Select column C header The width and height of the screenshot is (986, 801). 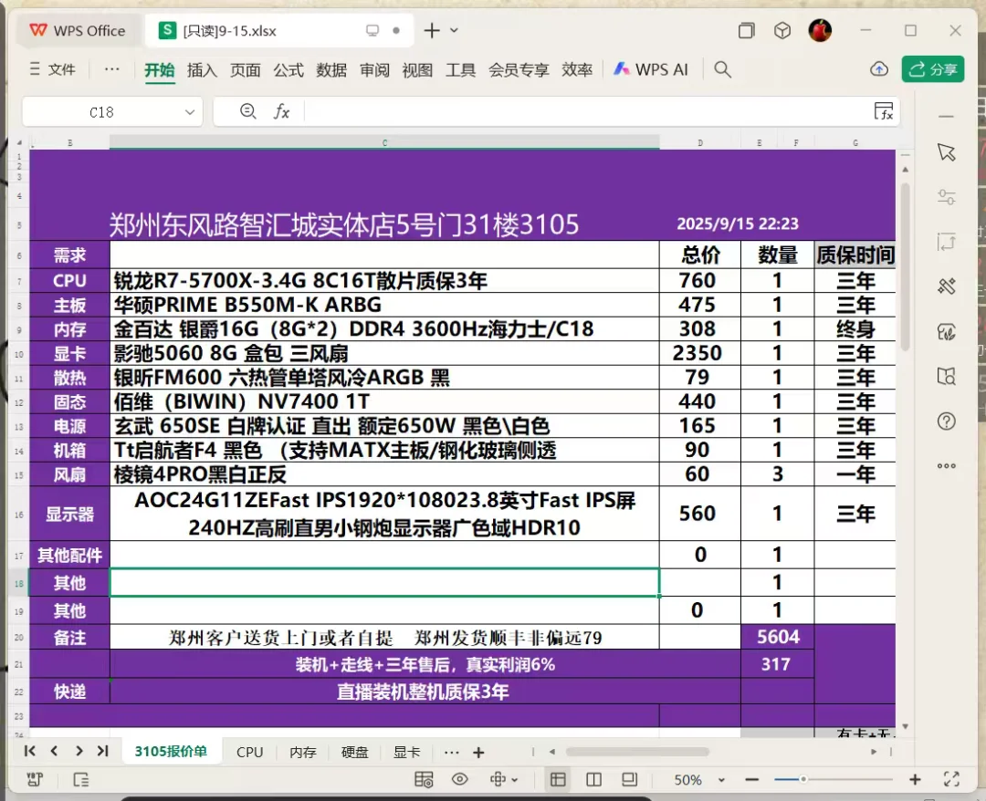pos(384,142)
